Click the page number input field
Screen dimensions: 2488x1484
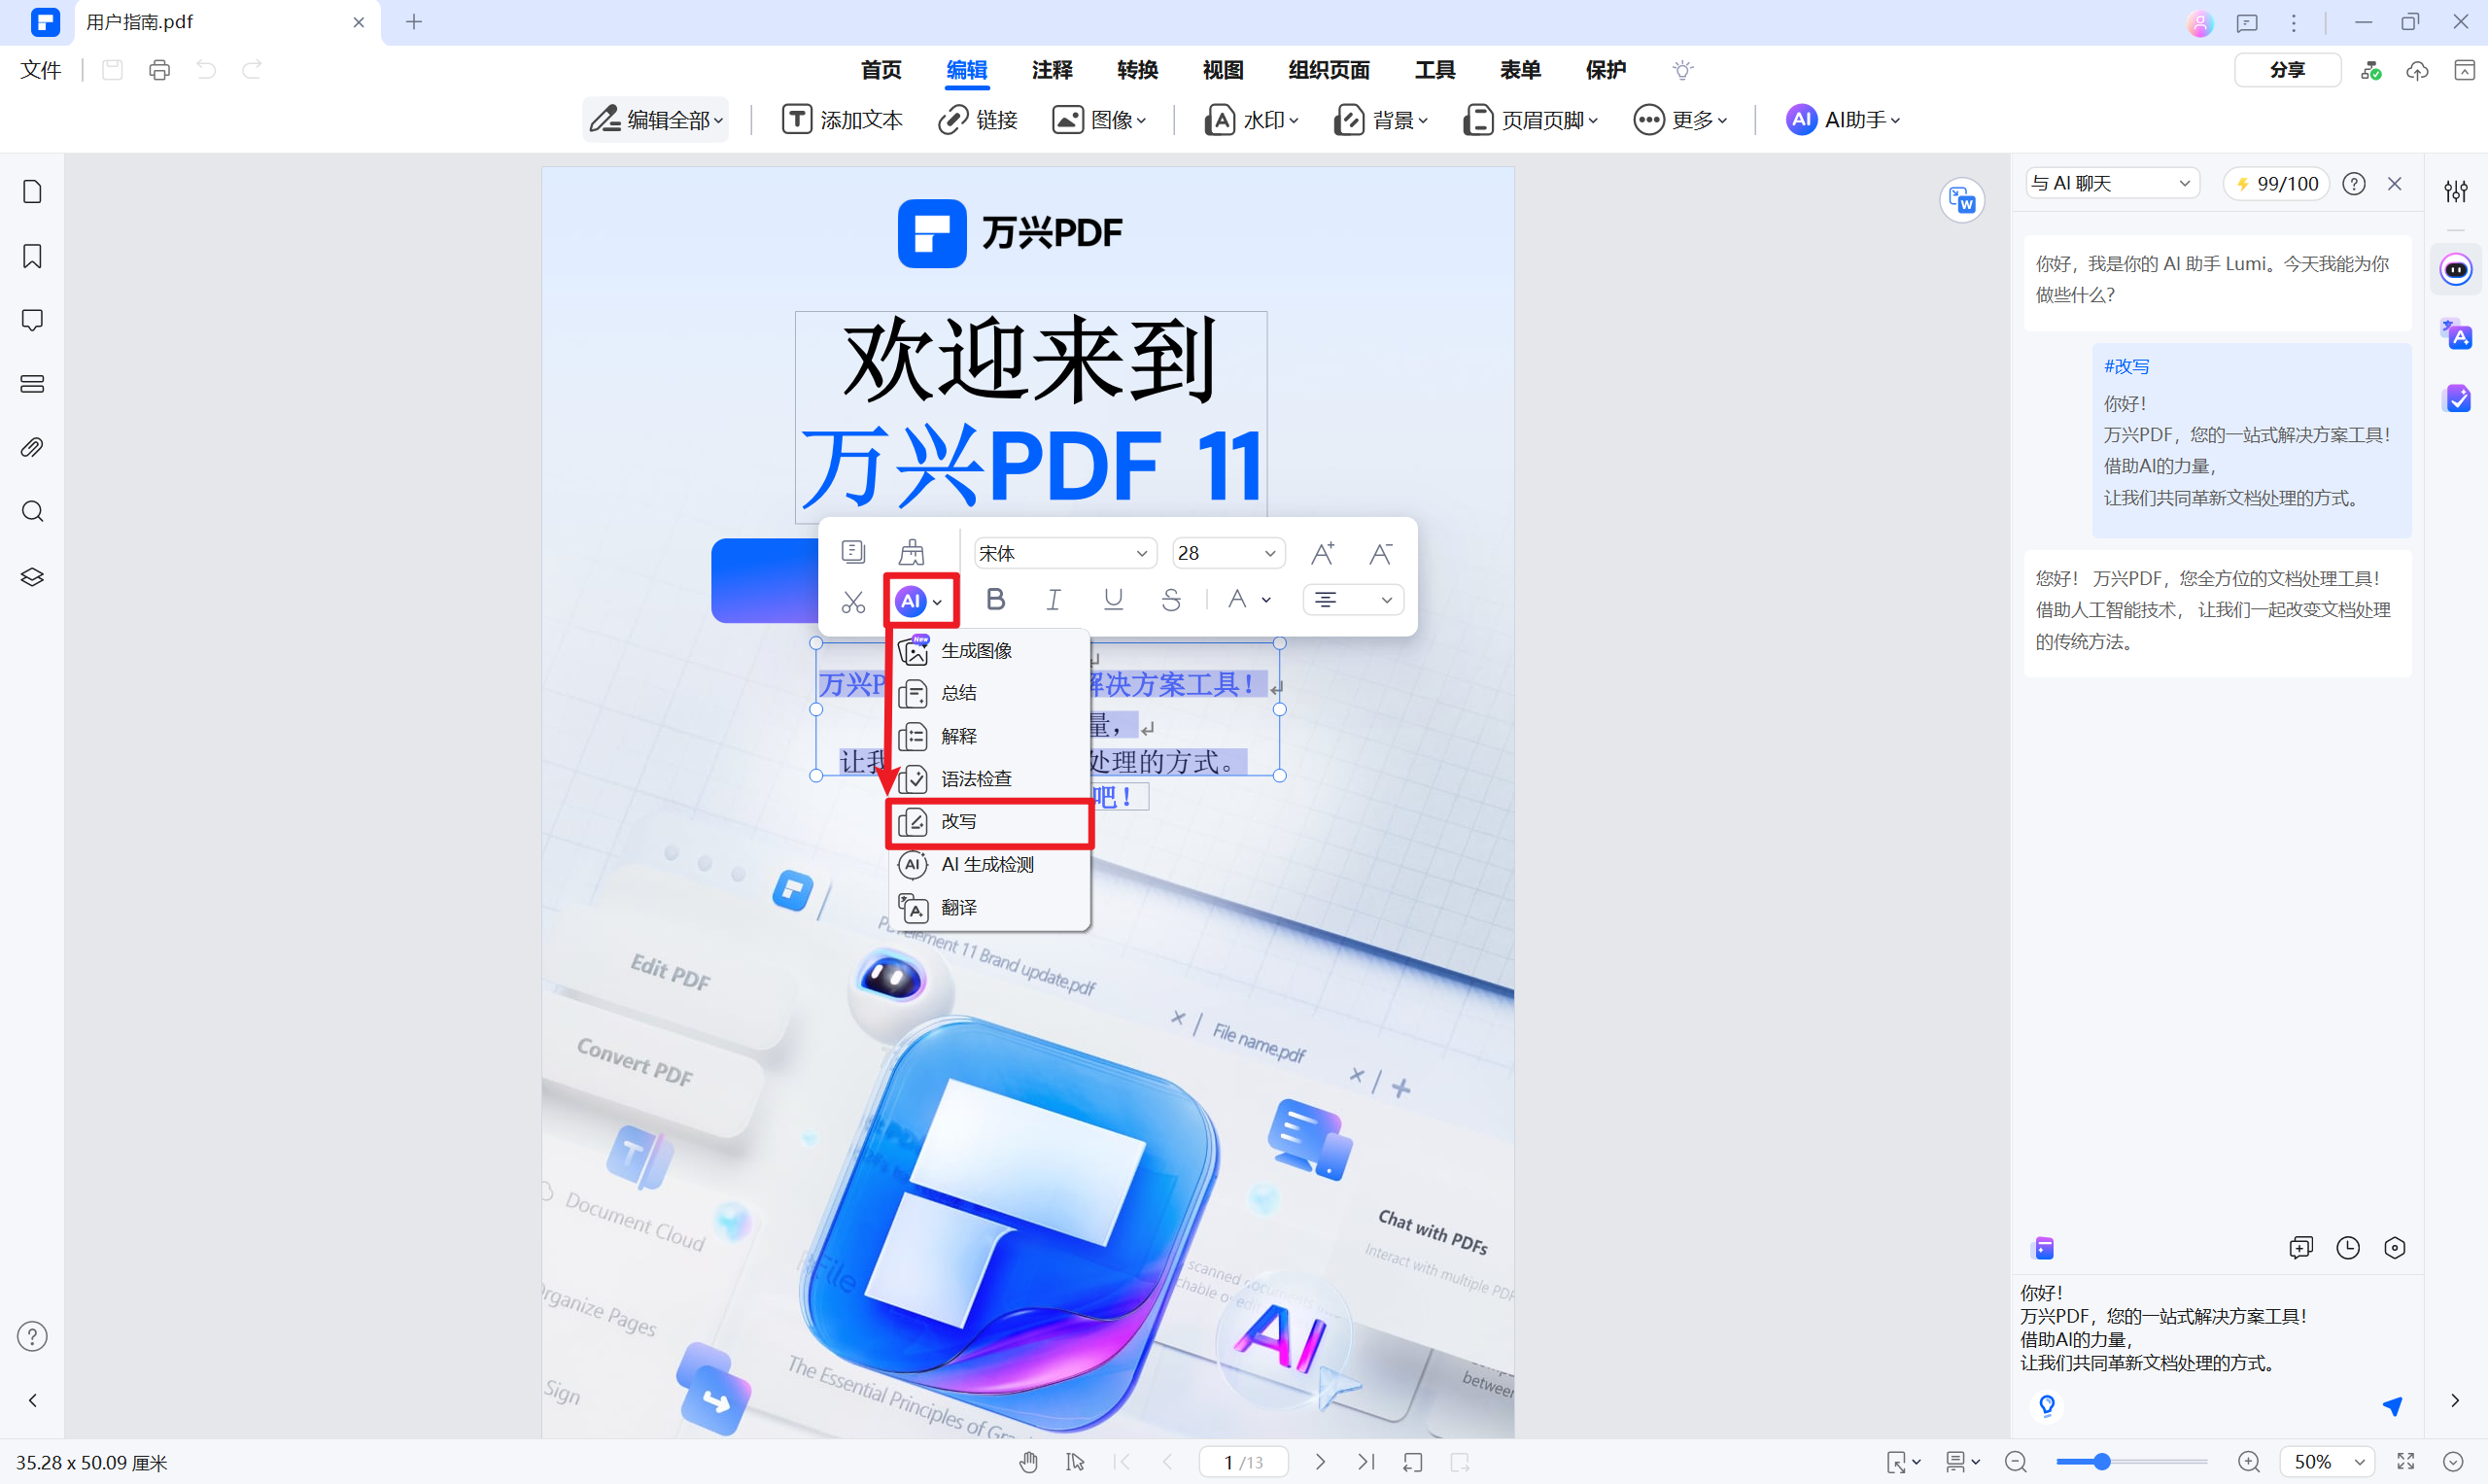click(1243, 1462)
